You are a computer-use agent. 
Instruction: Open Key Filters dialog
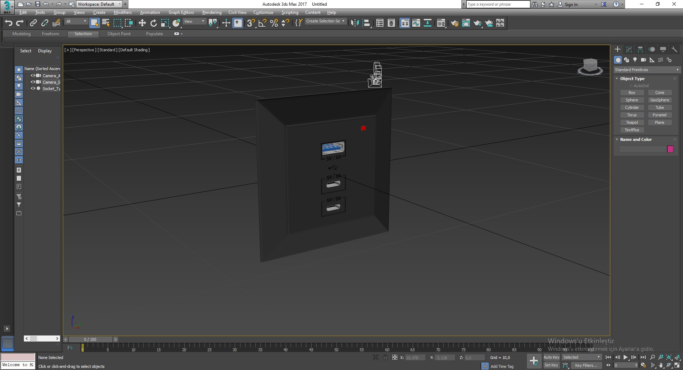[586, 365]
